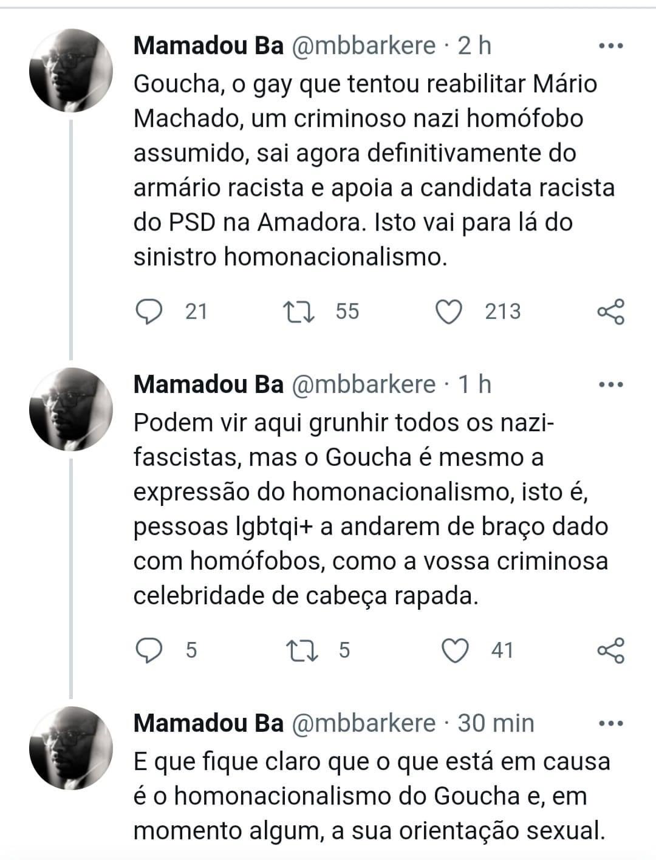The width and height of the screenshot is (656, 860).
Task: Reply to the first tweet about Goucha
Action: click(x=148, y=312)
